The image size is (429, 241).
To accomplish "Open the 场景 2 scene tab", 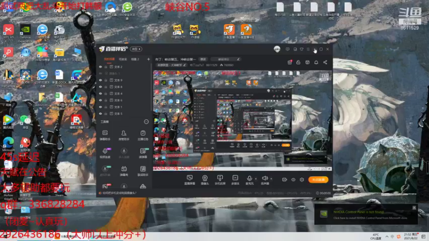I will pyautogui.click(x=135, y=59).
